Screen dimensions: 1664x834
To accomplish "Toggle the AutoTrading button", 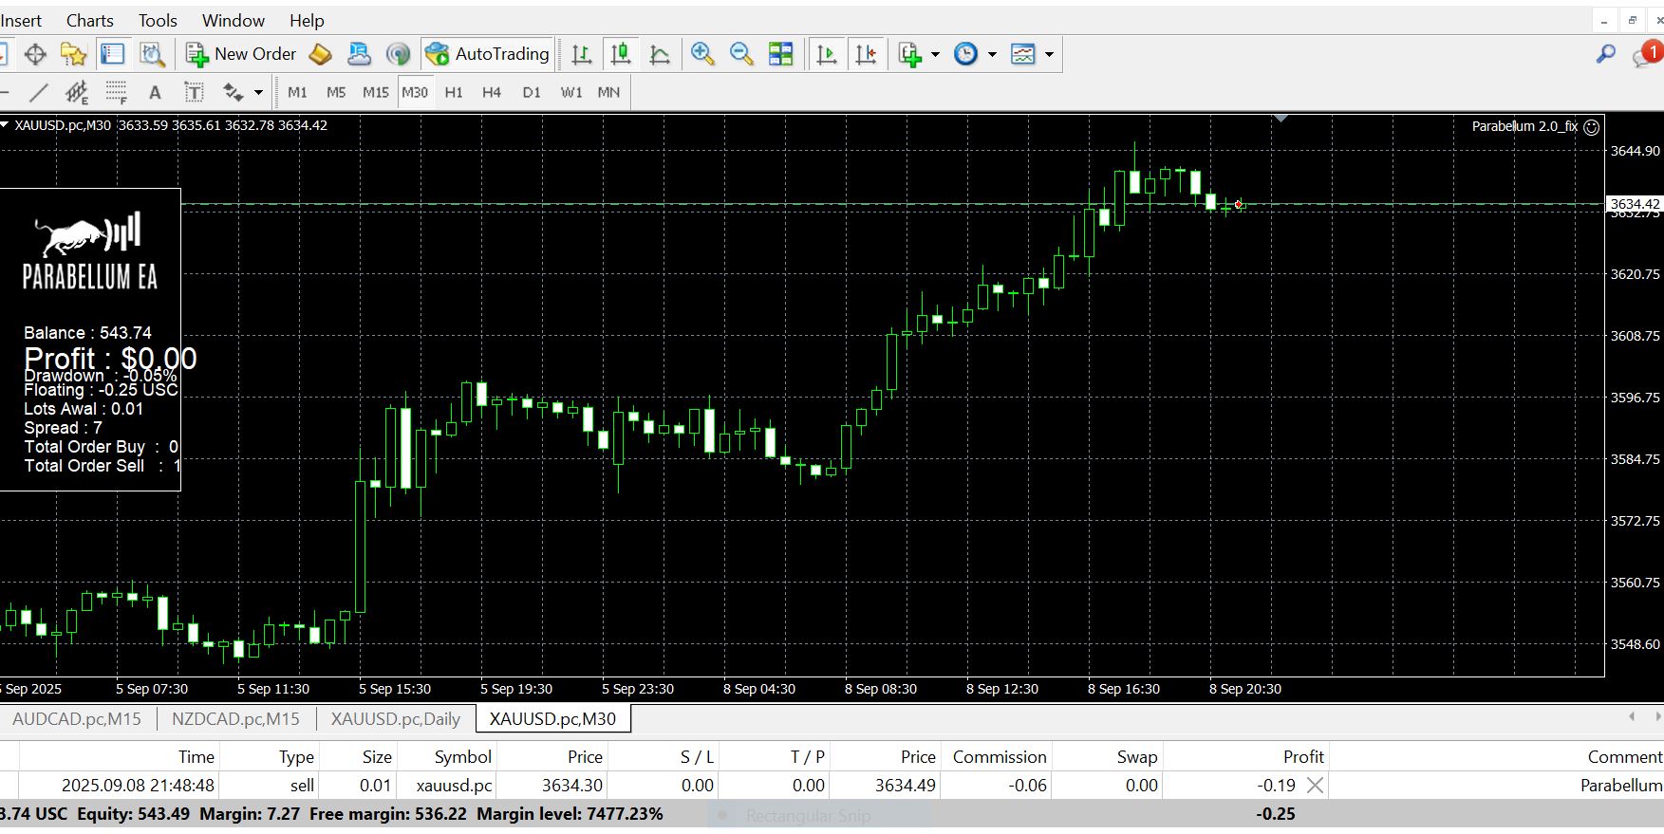I will pos(488,54).
